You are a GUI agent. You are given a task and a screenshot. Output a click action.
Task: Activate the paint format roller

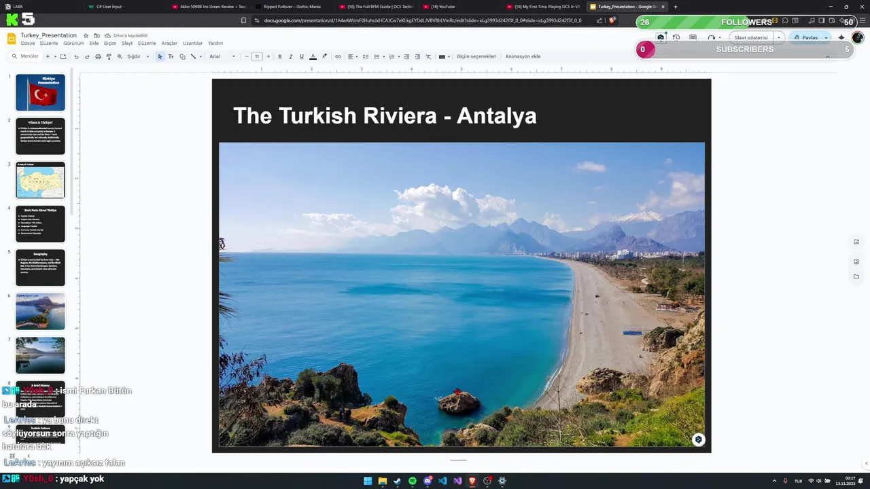[109, 56]
